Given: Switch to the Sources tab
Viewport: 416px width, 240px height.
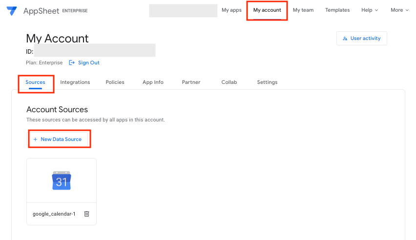Looking at the screenshot, I should point(35,82).
